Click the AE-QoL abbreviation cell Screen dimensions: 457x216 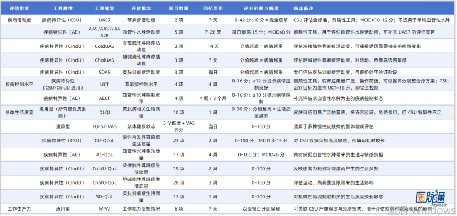[105, 154]
